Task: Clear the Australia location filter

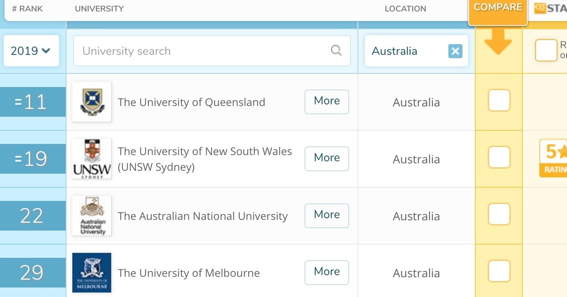Action: (x=455, y=51)
